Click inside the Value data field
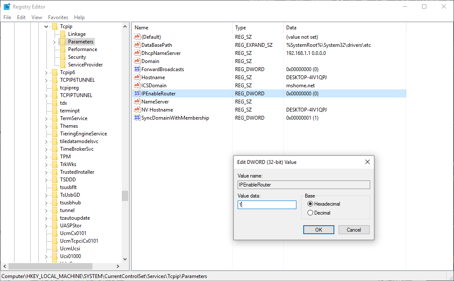The height and width of the screenshot is (281, 454). [x=267, y=205]
